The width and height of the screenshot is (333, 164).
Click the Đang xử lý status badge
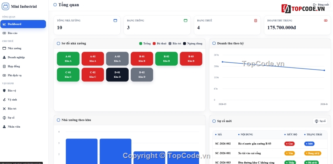coord(313,153)
